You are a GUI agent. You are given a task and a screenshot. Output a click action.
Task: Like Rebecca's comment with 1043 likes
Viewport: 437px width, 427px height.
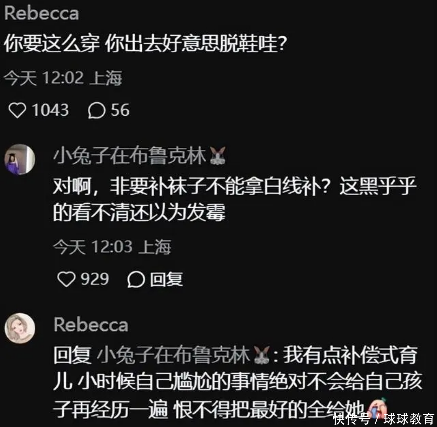pyautogui.click(x=17, y=110)
